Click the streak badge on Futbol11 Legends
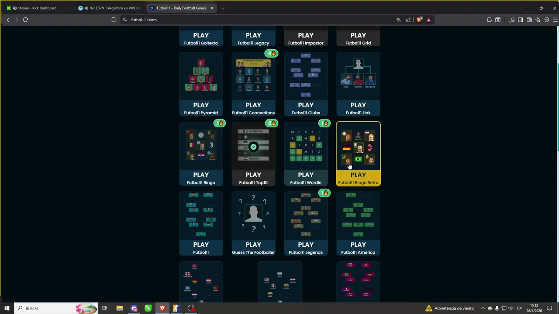Viewport: 559px width, 314px height. [x=324, y=193]
